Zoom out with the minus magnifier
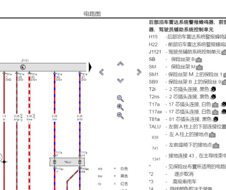The width and height of the screenshot is (226, 190). pyautogui.click(x=120, y=116)
